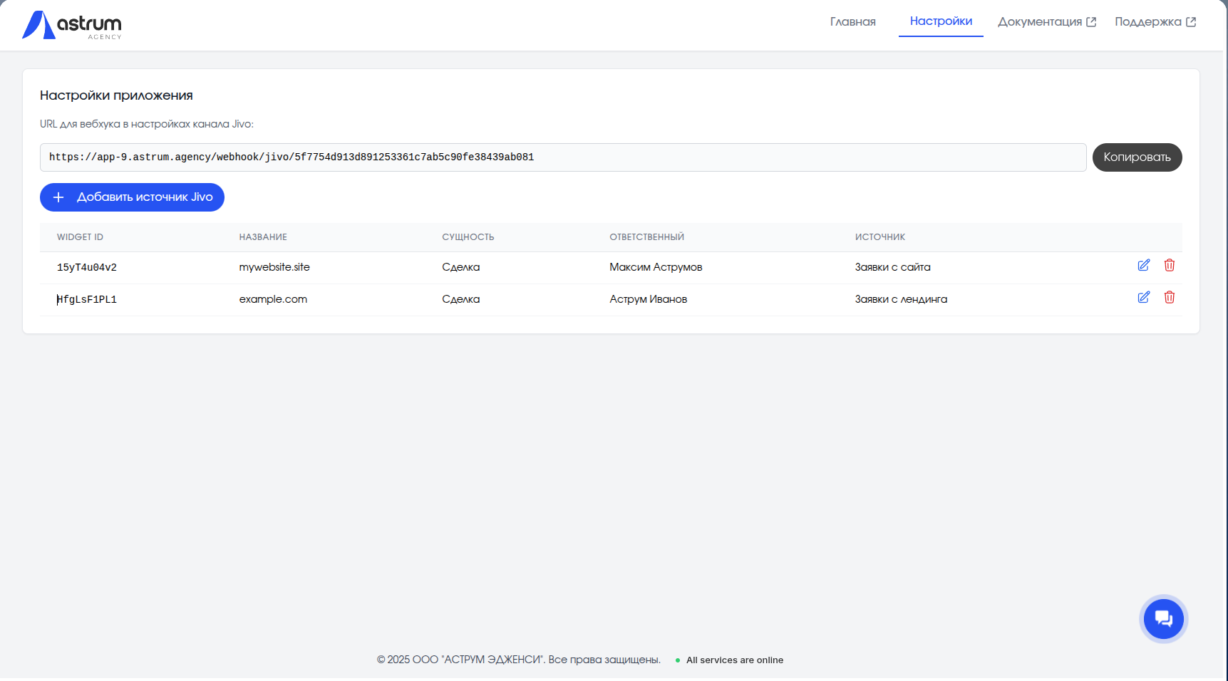
Task: Click the URL для вебхука label
Action: pos(147,124)
